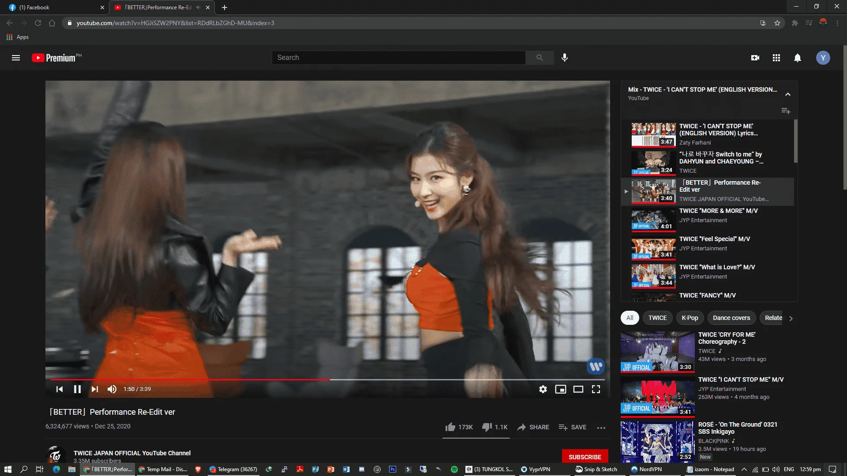Play 'Switch to me' by DAHYUN and CHAEYOUNG
Image resolution: width=847 pixels, height=476 pixels.
pyautogui.click(x=708, y=163)
